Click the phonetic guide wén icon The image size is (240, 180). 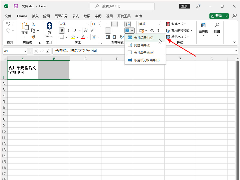coord(94,37)
